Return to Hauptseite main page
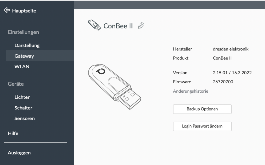 [x=24, y=11]
